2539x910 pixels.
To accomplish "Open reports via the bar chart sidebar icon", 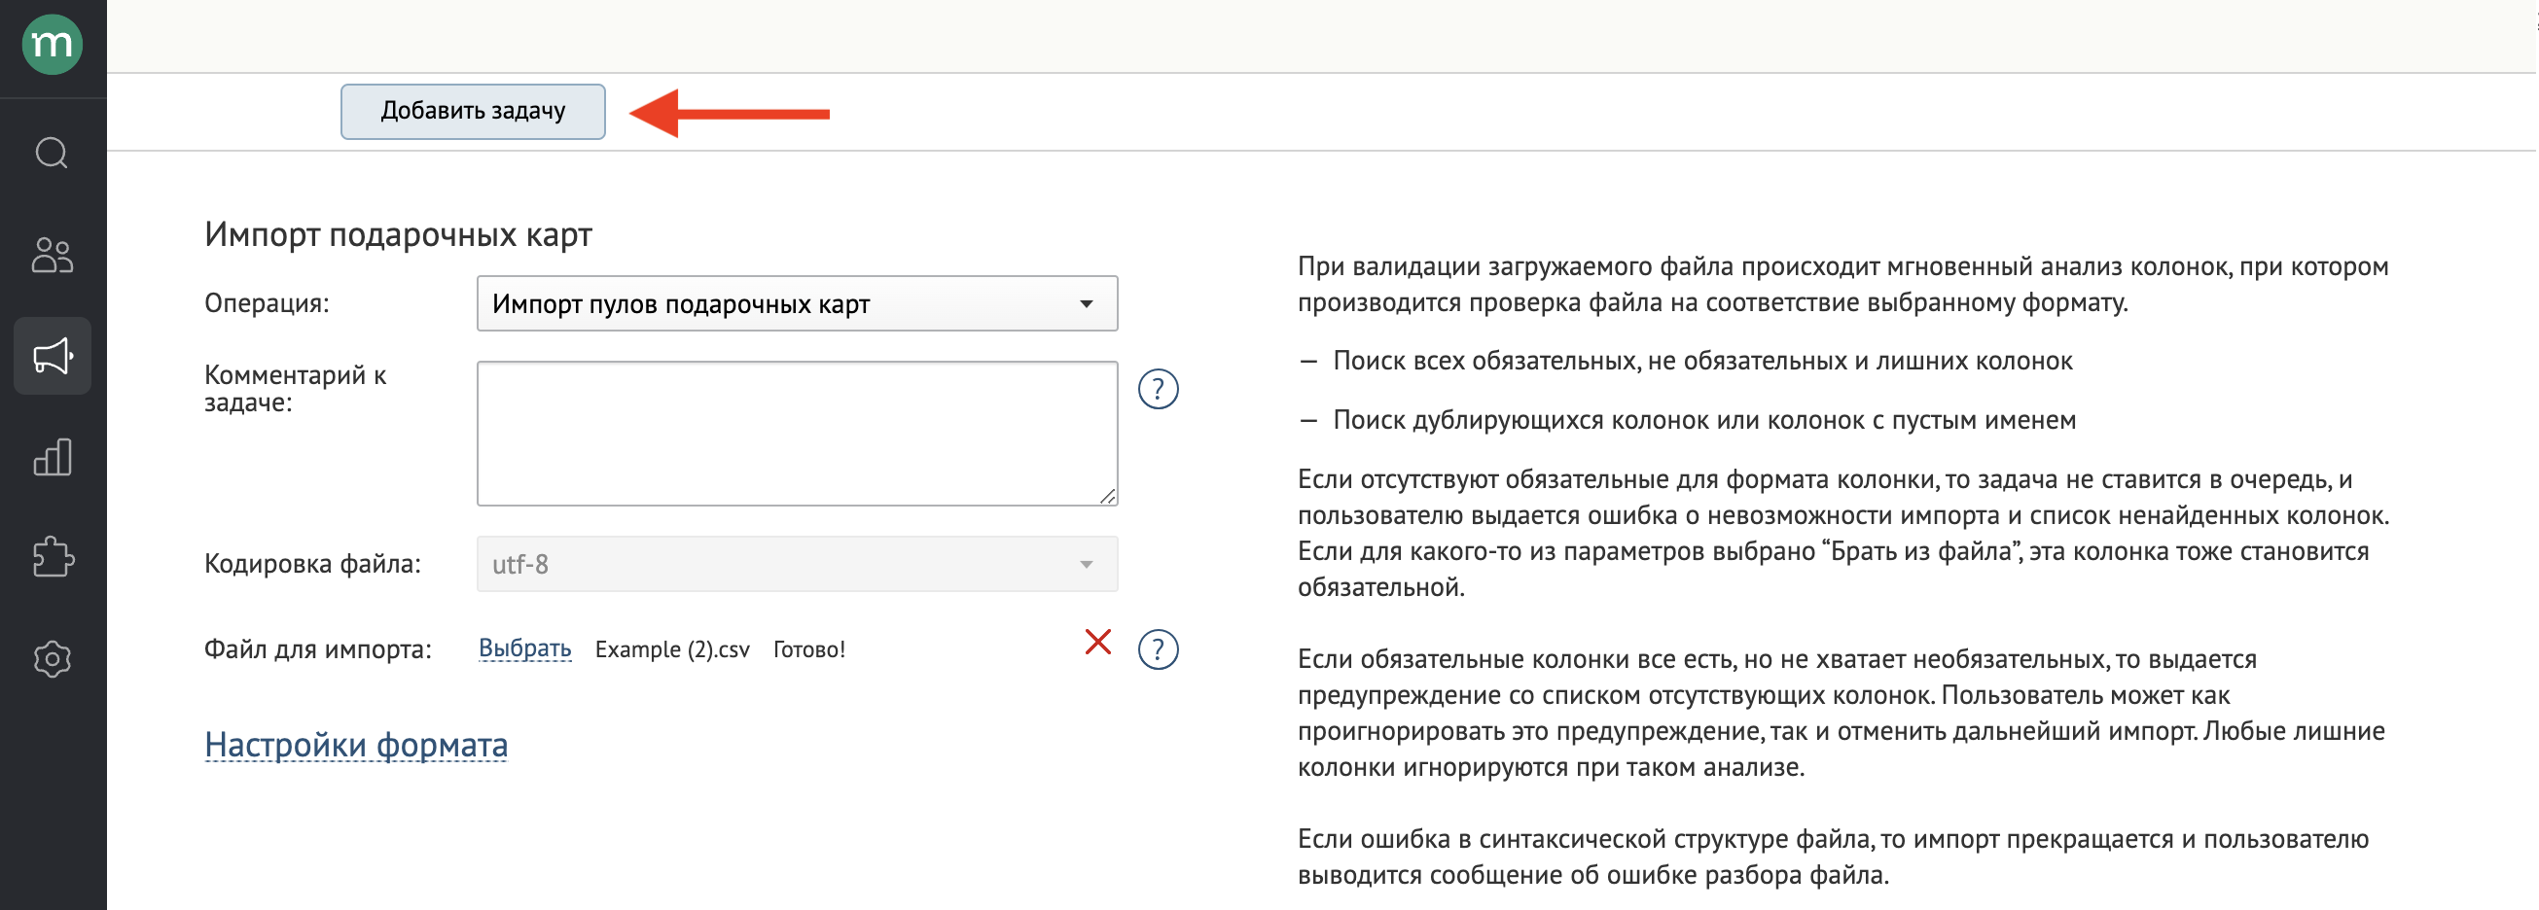I will click(53, 457).
